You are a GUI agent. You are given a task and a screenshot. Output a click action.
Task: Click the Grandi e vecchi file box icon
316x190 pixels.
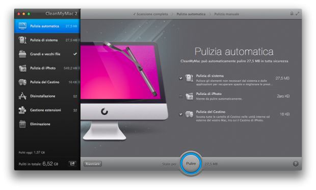[x=22, y=54]
